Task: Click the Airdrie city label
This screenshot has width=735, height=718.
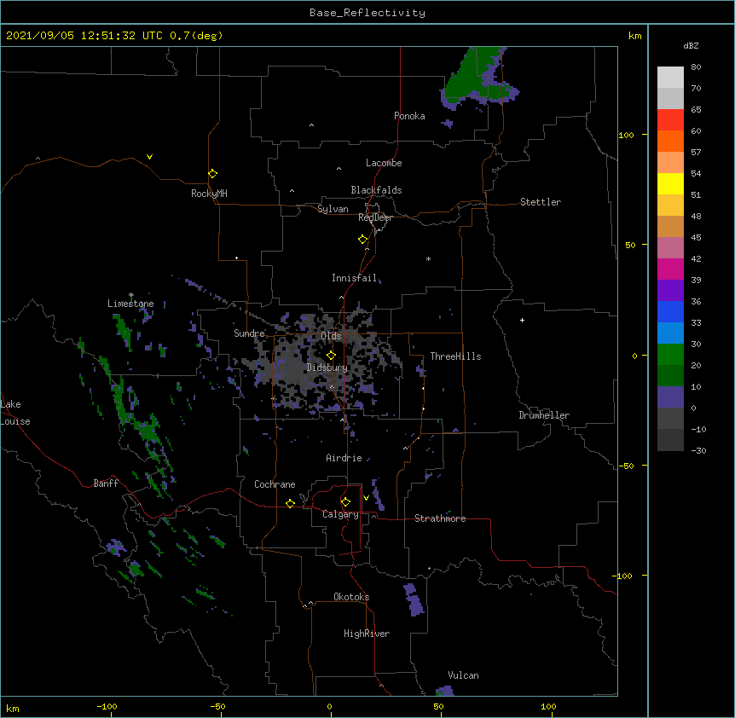Action: point(344,458)
